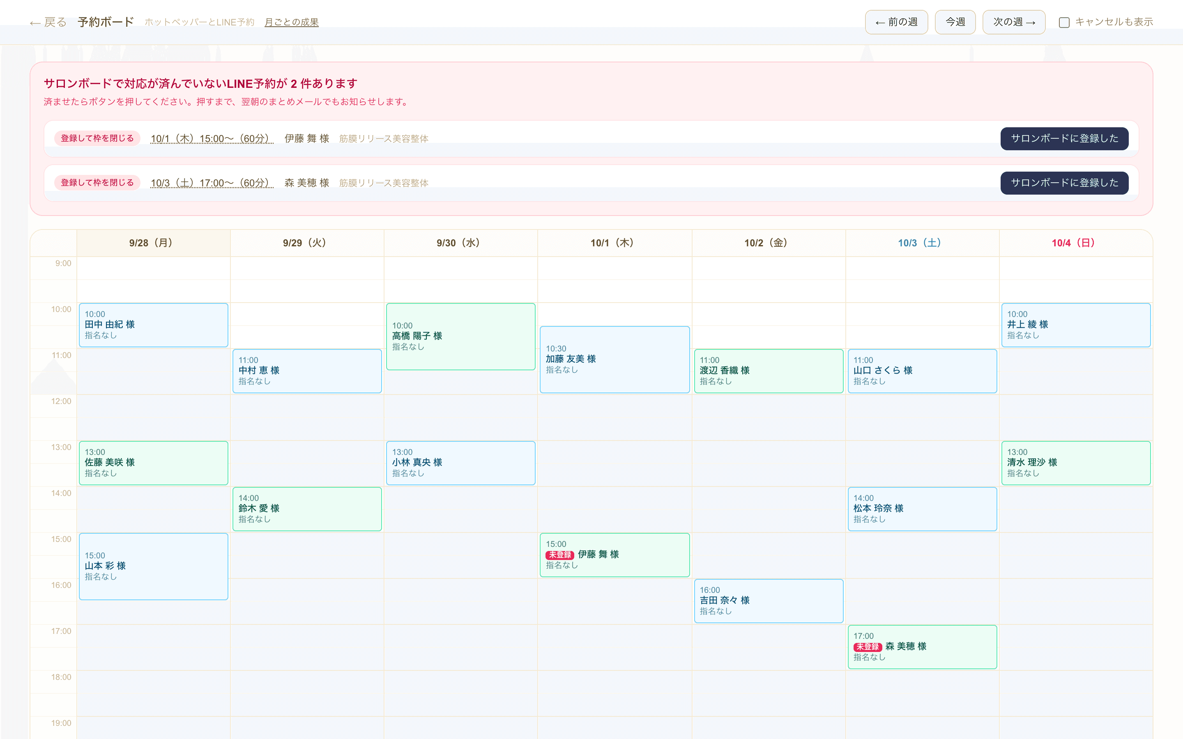
Task: Advance to next week with 次の週
Action: tap(1013, 22)
